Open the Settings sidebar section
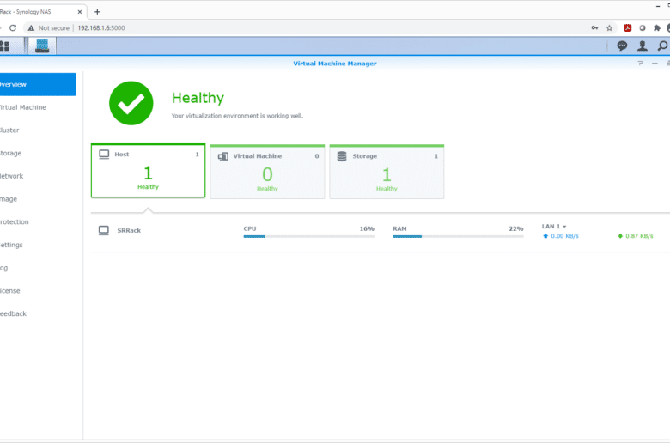This screenshot has width=670, height=443. tap(38, 245)
